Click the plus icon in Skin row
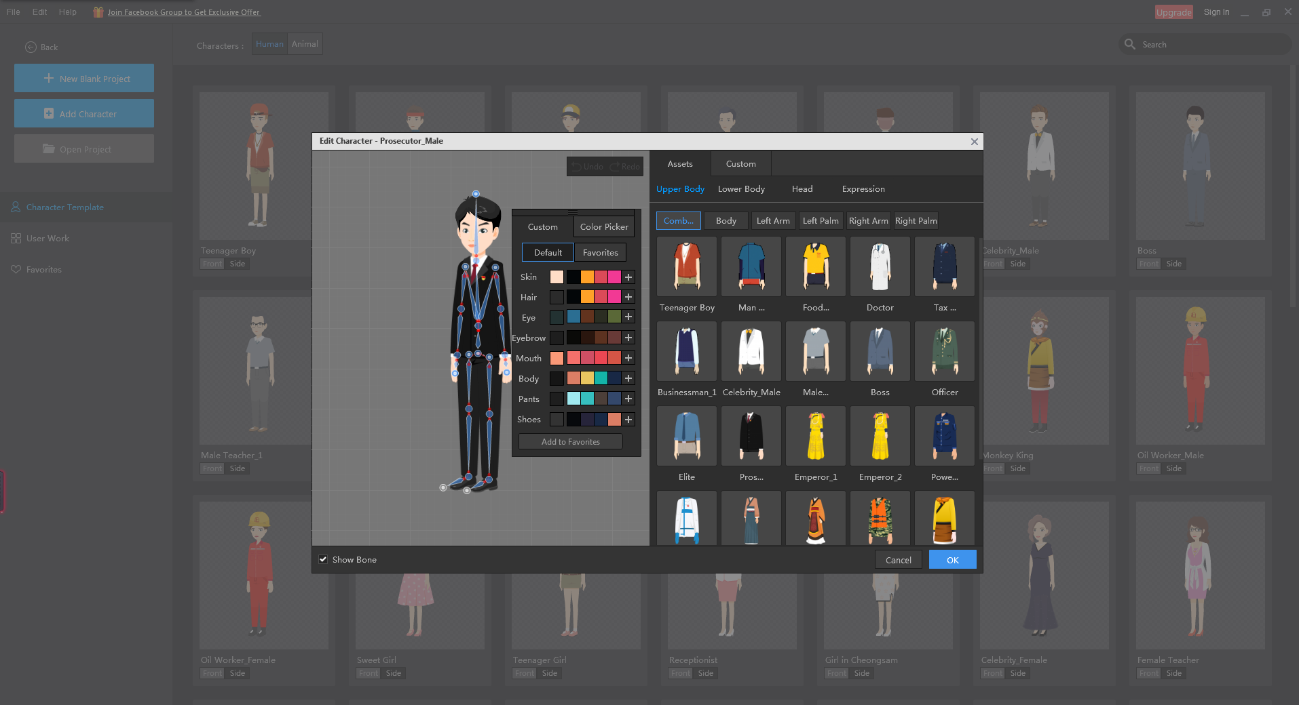Image resolution: width=1299 pixels, height=705 pixels. [628, 277]
